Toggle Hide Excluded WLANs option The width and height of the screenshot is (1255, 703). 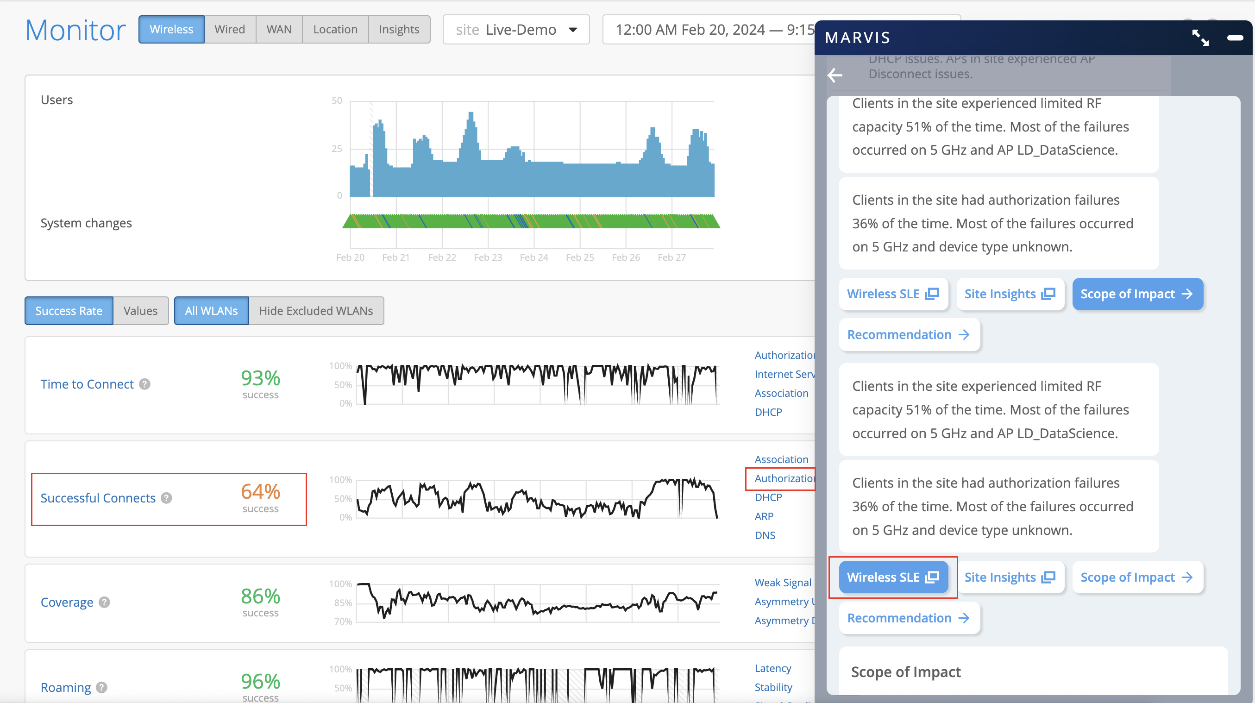pos(316,311)
